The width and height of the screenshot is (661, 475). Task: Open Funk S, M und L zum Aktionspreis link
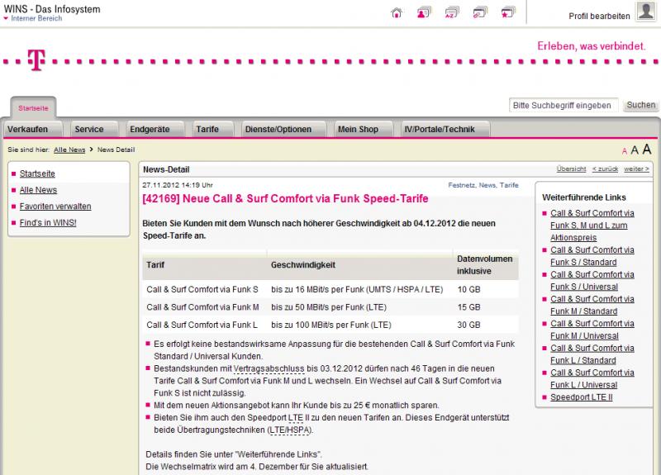[592, 226]
